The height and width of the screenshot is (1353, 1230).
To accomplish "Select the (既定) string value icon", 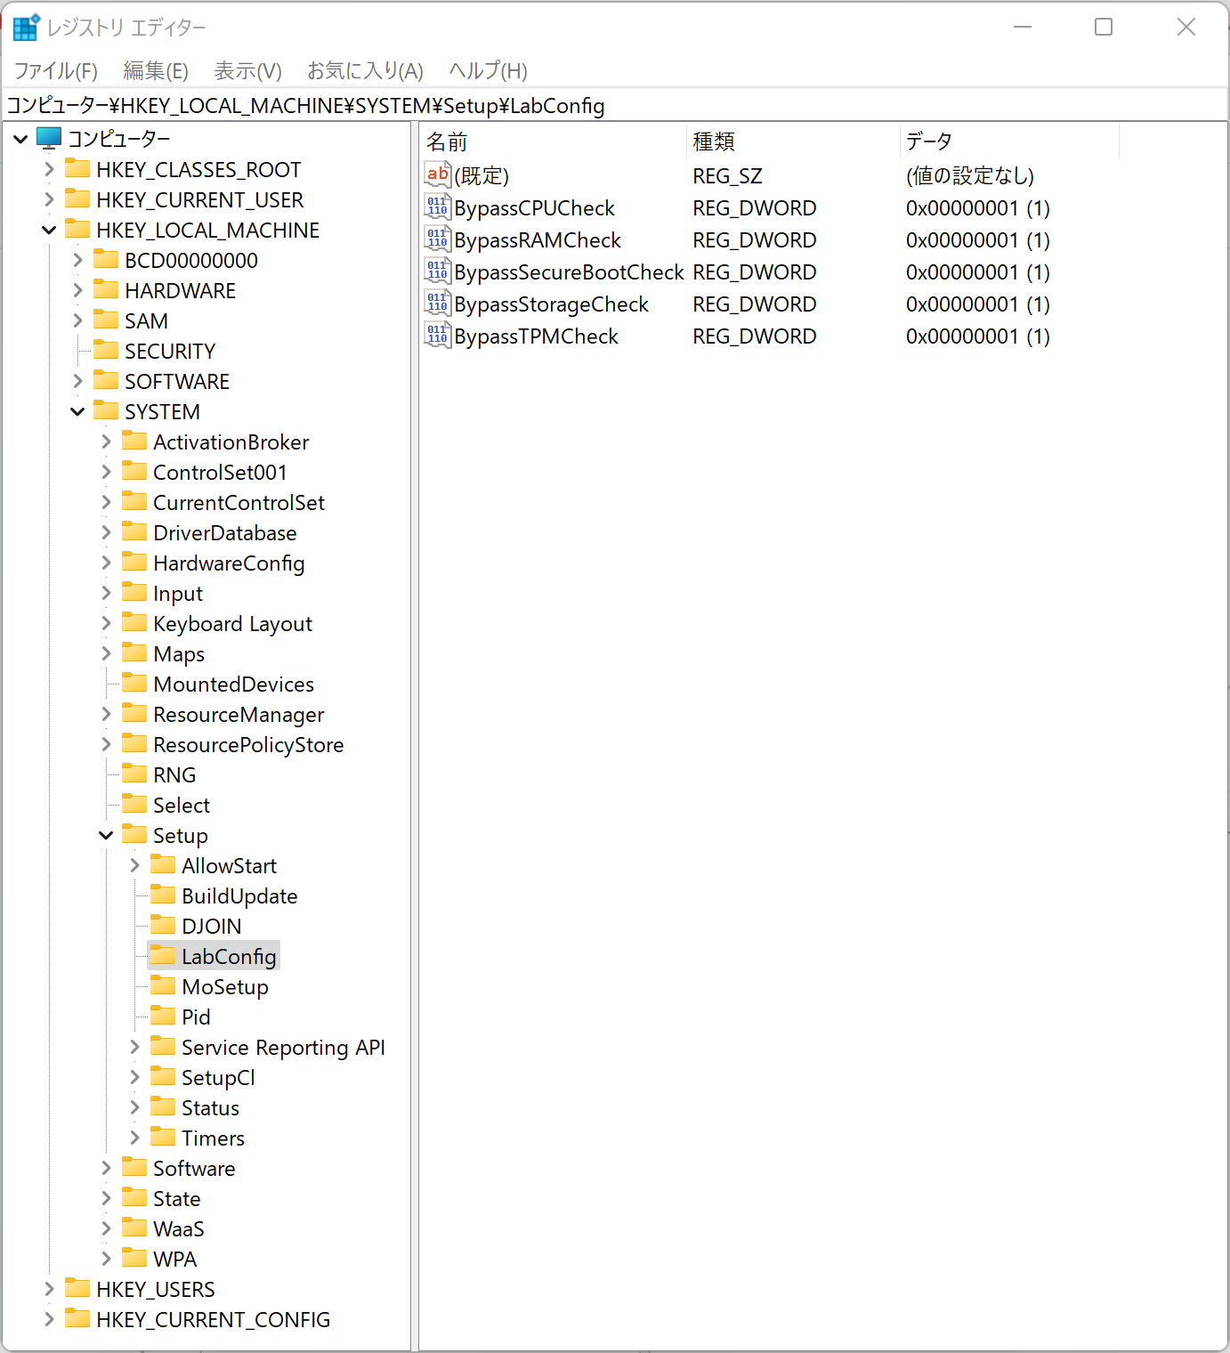I will click(437, 175).
